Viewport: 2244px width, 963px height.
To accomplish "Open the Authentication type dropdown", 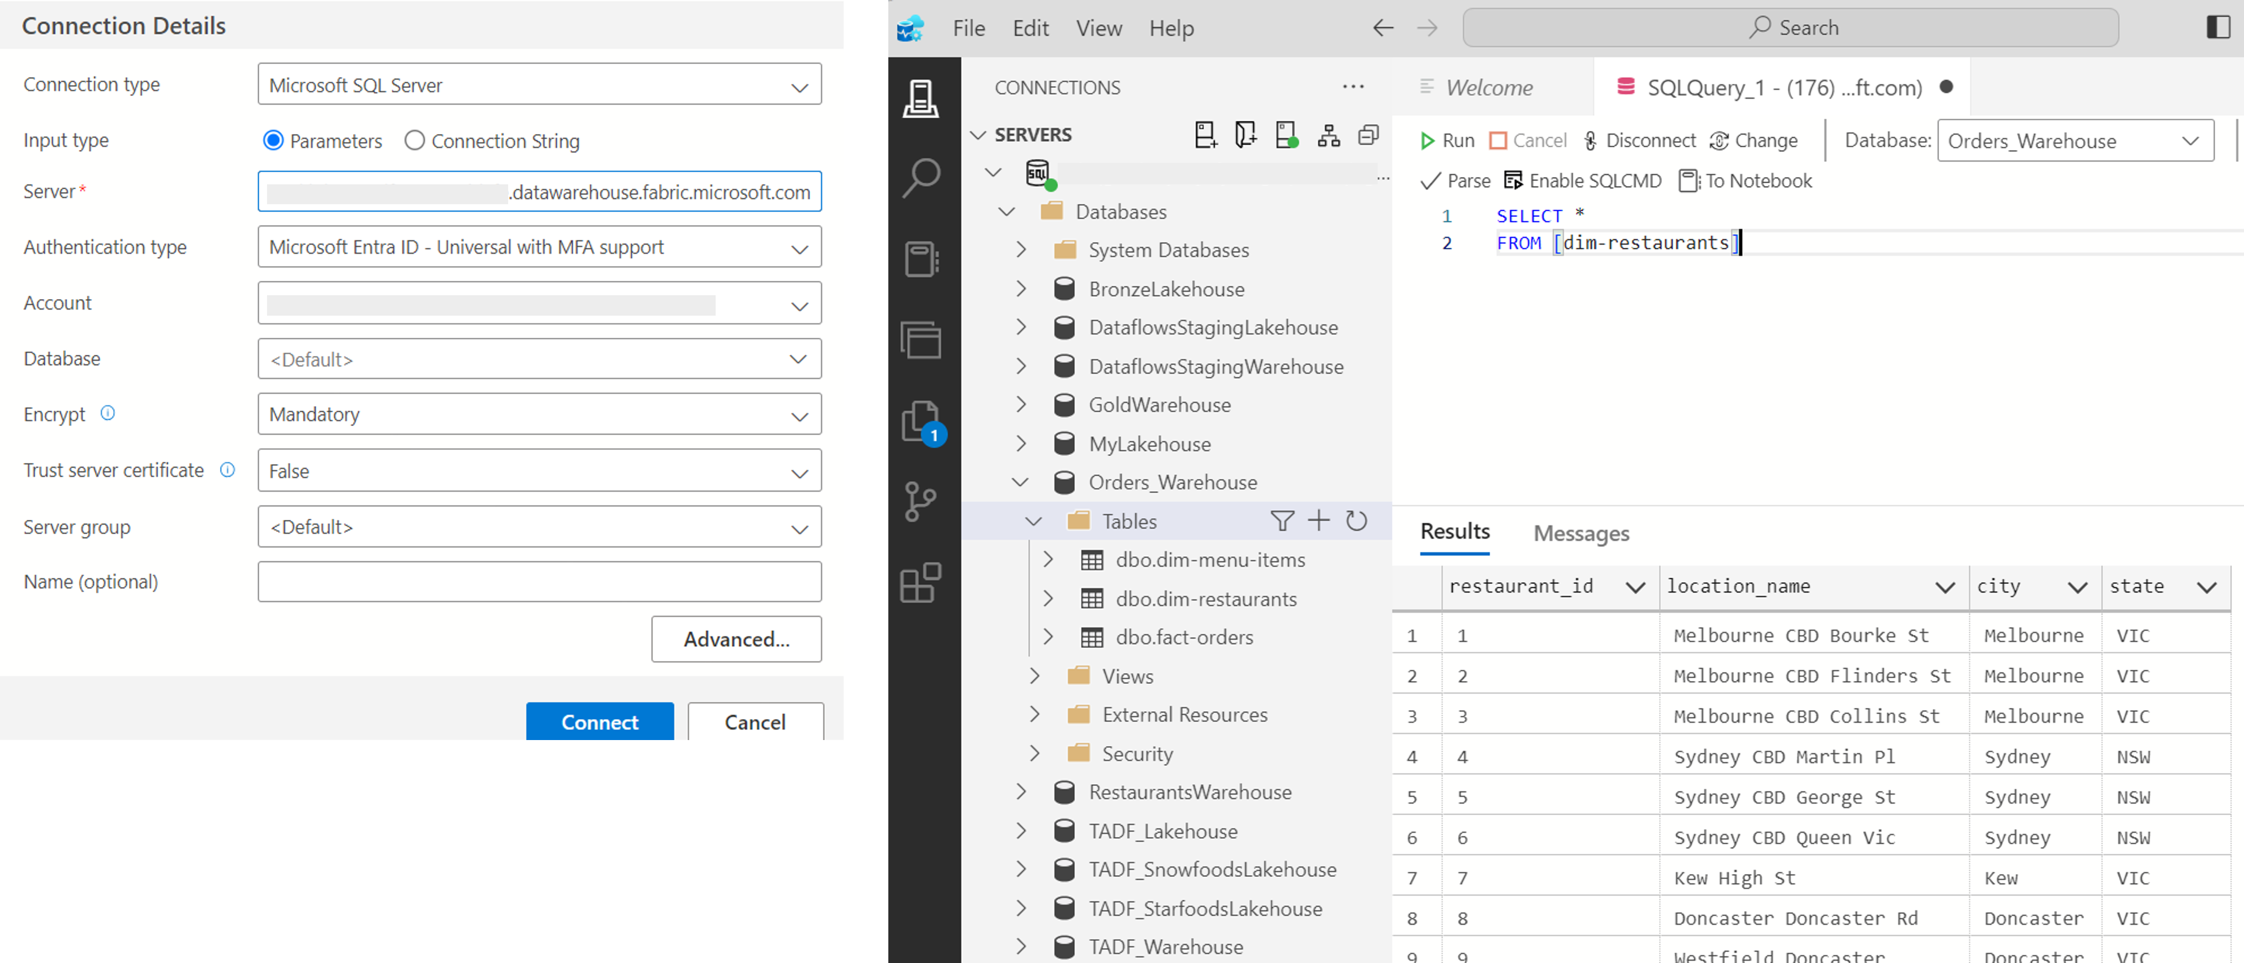I will [x=539, y=247].
